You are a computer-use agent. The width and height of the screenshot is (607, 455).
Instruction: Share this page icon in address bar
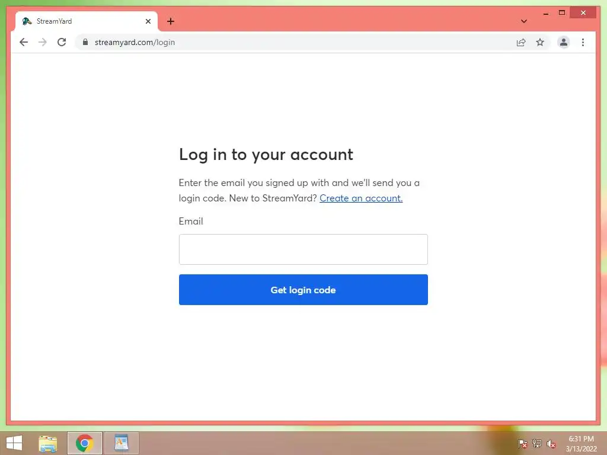tap(521, 43)
